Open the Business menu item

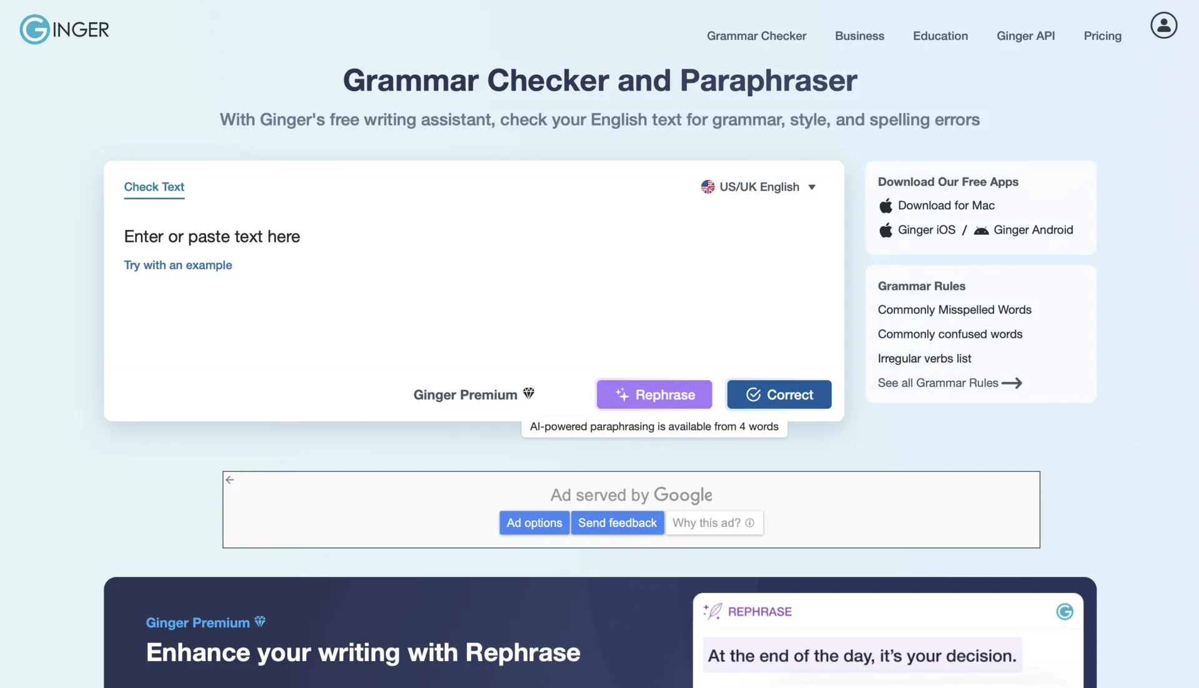click(859, 36)
